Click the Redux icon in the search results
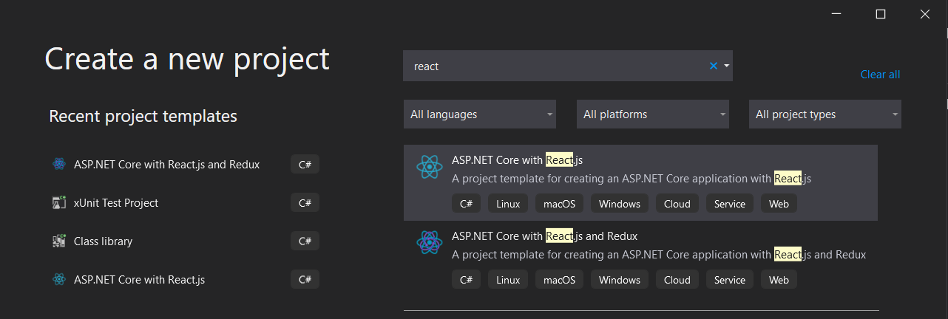Screen dimensions: 948x319 [x=430, y=242]
